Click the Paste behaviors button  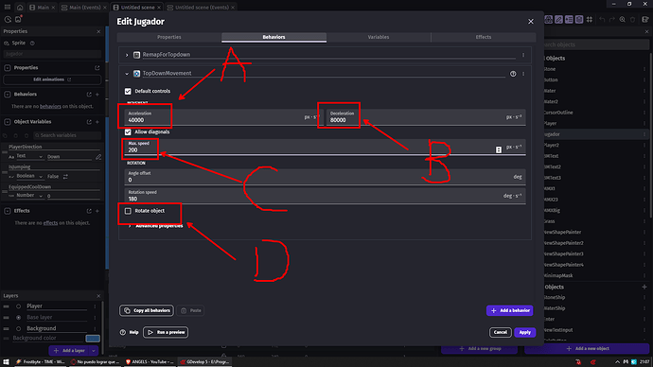(191, 310)
